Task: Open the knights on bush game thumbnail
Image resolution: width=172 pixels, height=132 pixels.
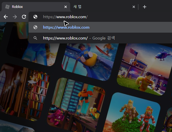Action: tap(131, 112)
